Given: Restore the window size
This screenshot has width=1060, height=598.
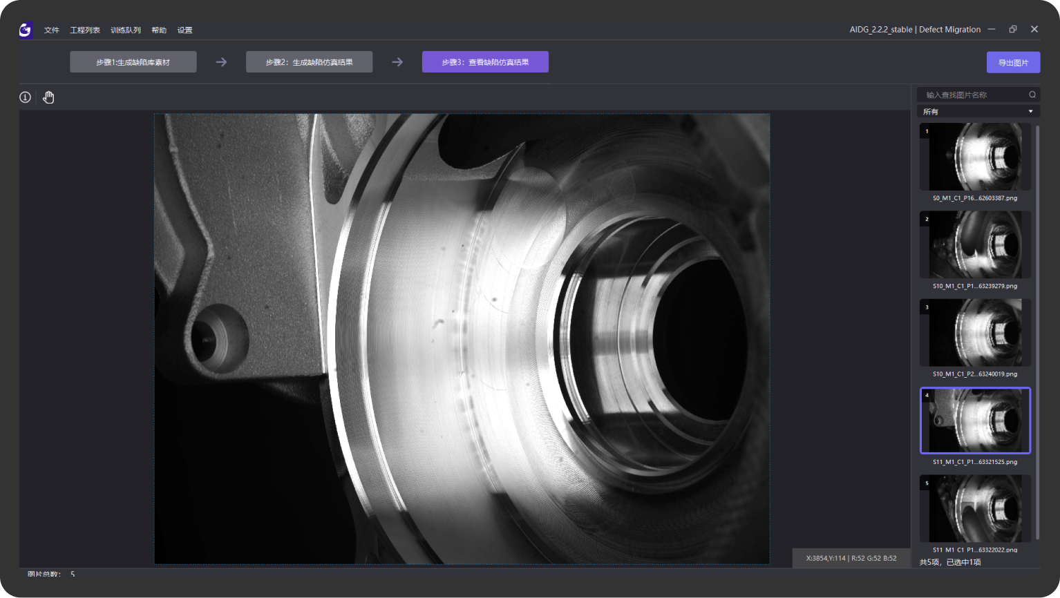Looking at the screenshot, I should pyautogui.click(x=1013, y=29).
